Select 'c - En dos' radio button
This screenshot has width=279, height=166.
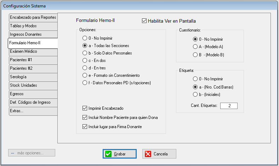(x=85, y=60)
